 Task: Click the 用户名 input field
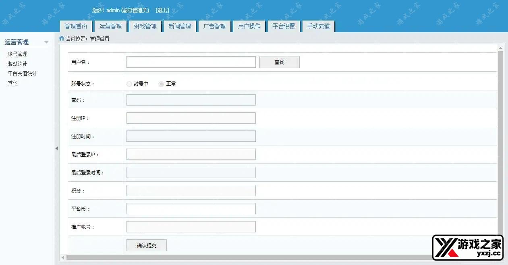tap(191, 62)
